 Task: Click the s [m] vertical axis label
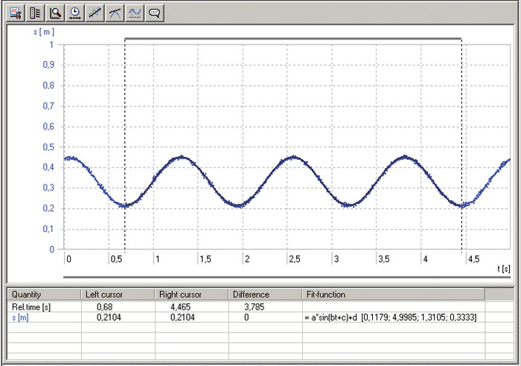[45, 33]
